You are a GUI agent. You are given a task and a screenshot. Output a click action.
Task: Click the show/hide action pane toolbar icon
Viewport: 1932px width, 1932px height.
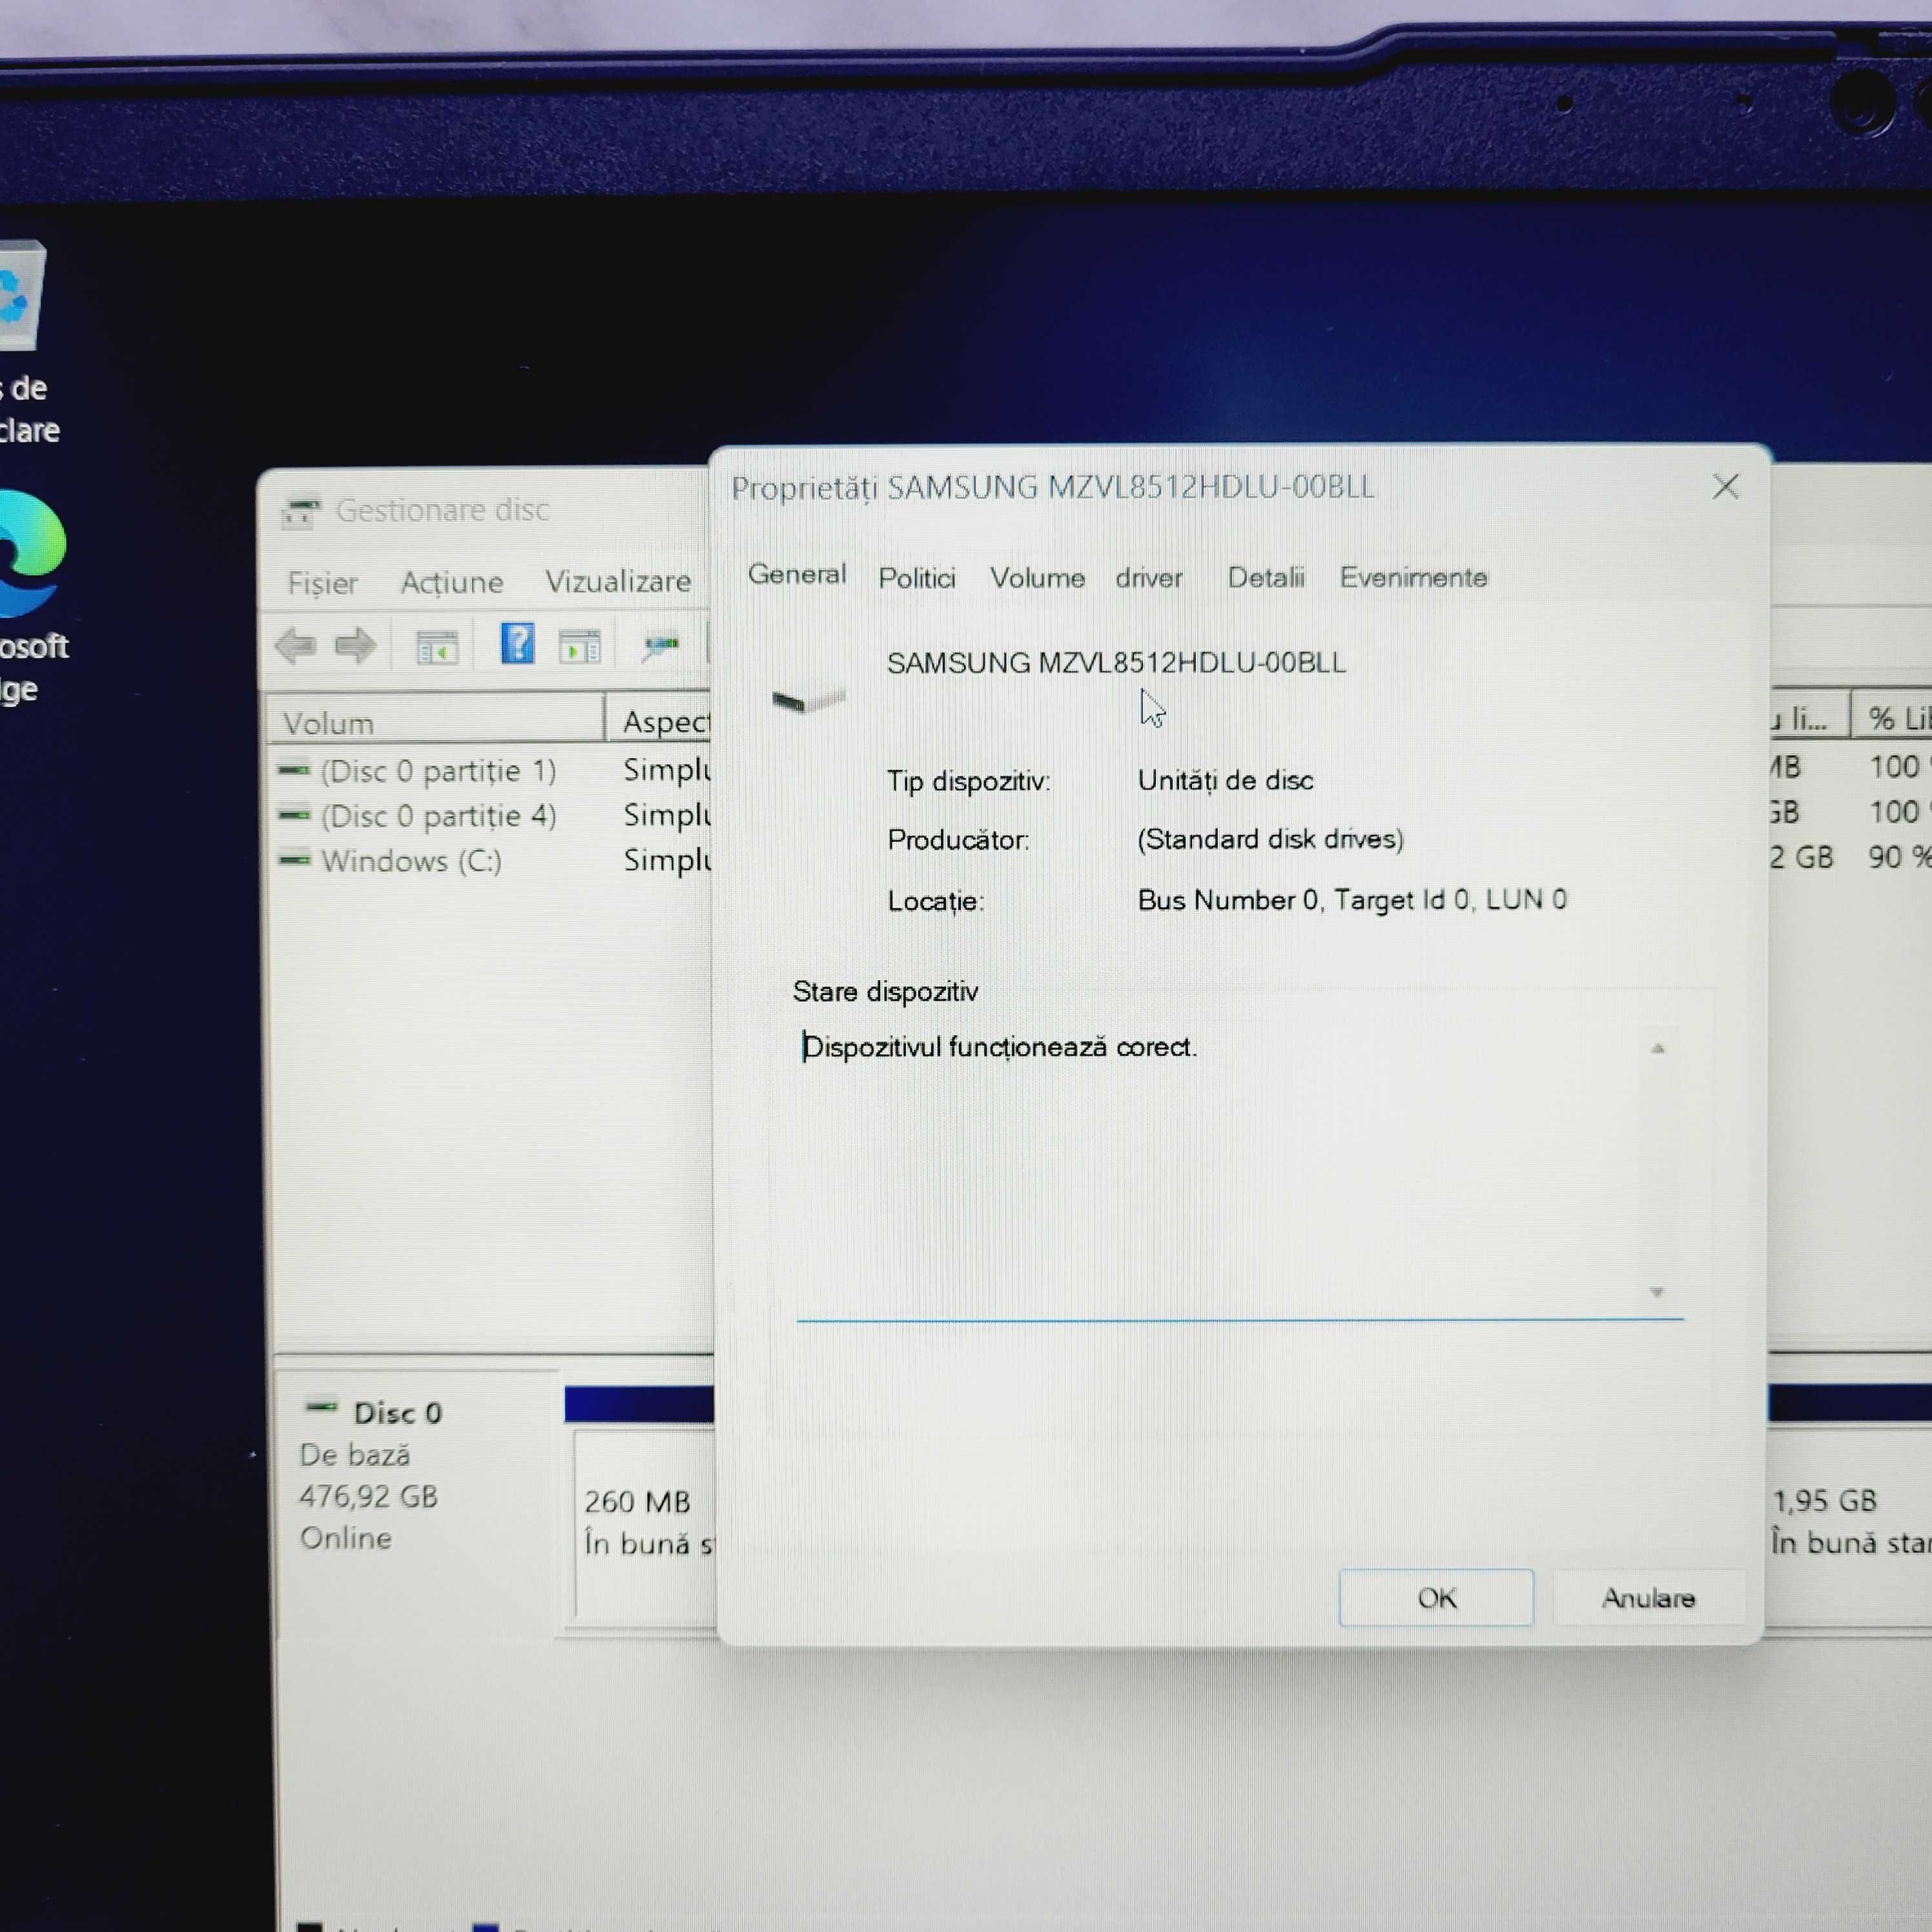[x=580, y=647]
